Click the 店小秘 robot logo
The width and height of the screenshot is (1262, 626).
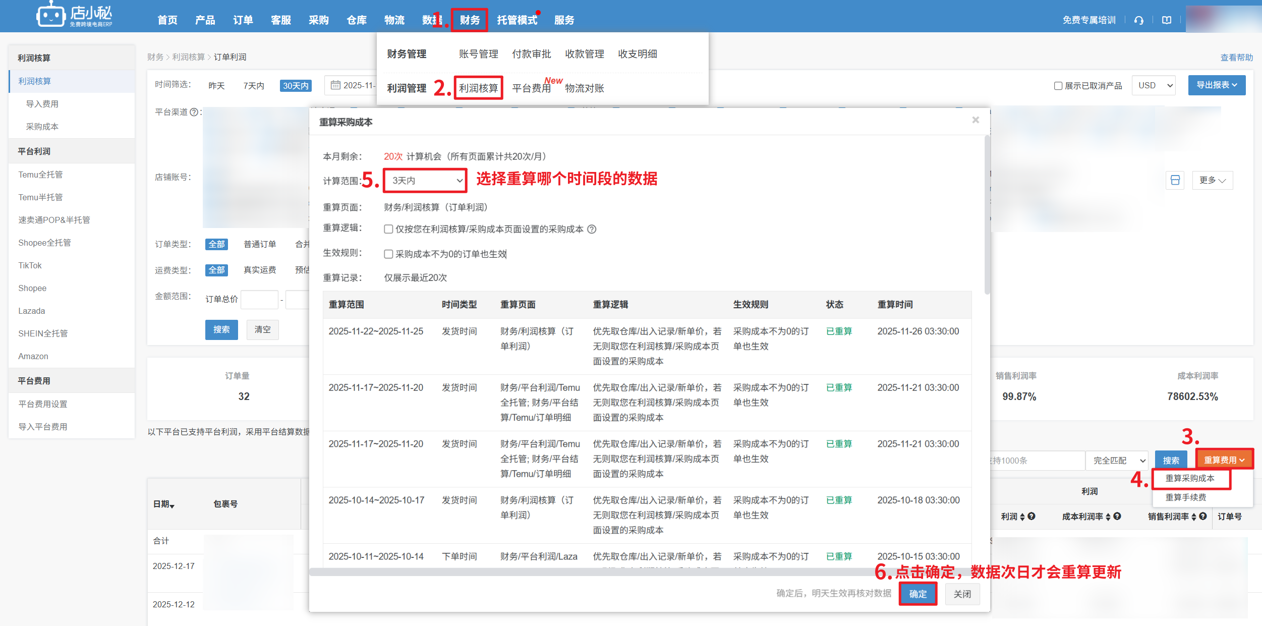coord(50,15)
